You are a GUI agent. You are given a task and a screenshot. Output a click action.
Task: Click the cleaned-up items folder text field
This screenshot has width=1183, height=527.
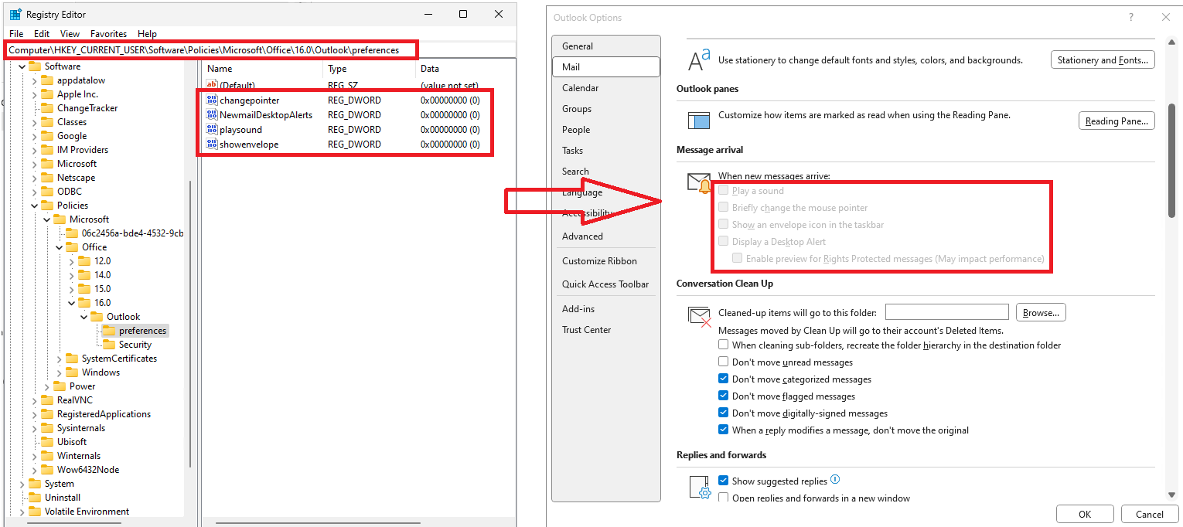(946, 312)
